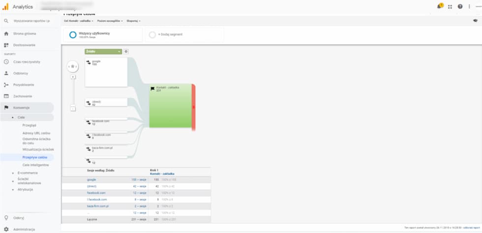Open the Eksportuj menu

pos(133,21)
